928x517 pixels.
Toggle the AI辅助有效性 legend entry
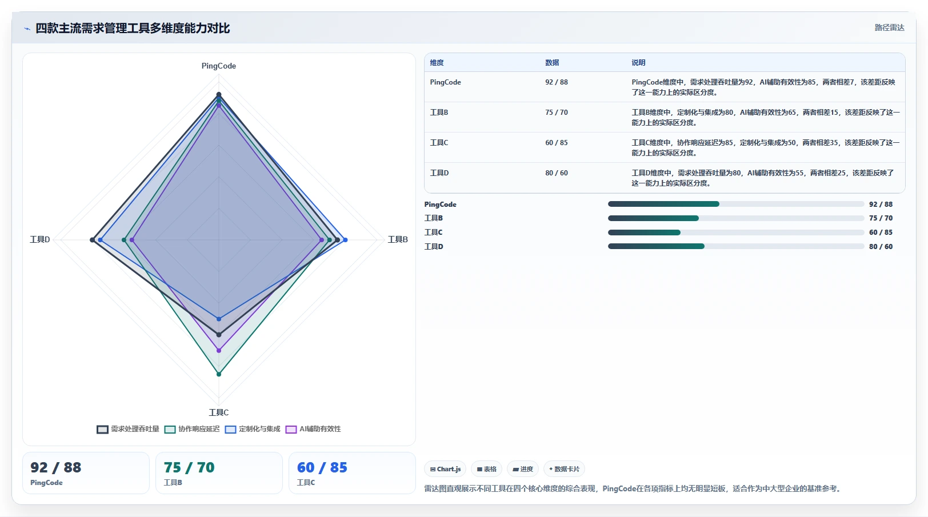pos(313,429)
